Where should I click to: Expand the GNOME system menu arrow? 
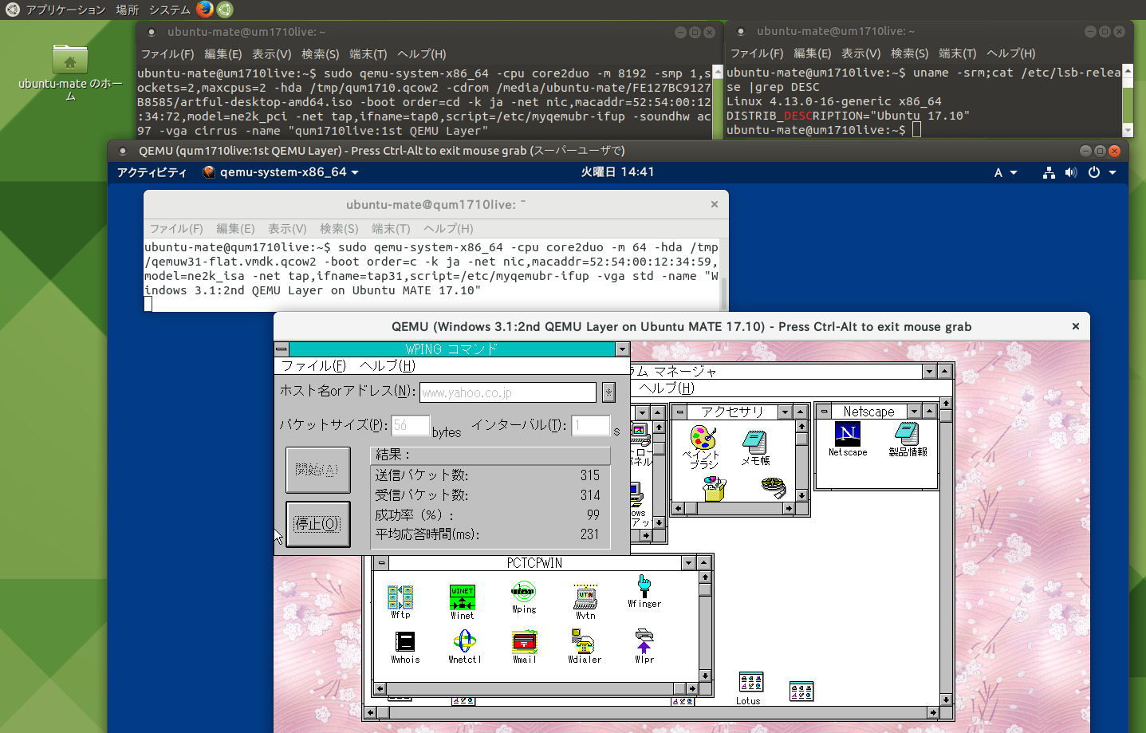pos(1113,172)
